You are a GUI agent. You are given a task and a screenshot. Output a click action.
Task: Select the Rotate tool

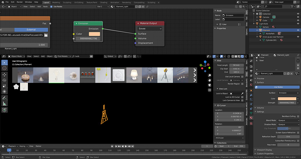coord(4,80)
